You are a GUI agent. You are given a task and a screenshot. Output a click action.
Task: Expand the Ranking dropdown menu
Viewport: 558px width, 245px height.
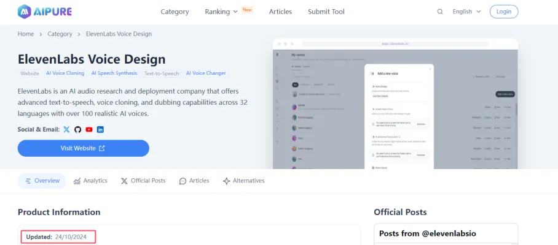coord(222,12)
